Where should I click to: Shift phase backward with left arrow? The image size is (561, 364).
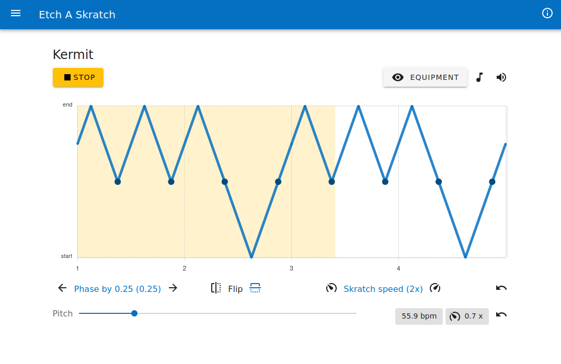pyautogui.click(x=63, y=288)
